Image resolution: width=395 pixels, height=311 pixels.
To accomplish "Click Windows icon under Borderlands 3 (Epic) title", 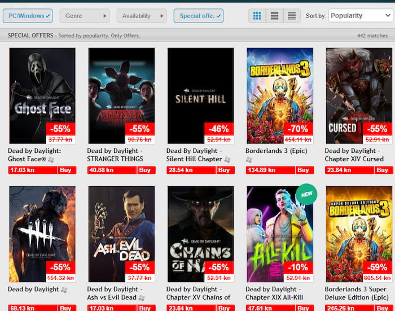I will click(249, 159).
